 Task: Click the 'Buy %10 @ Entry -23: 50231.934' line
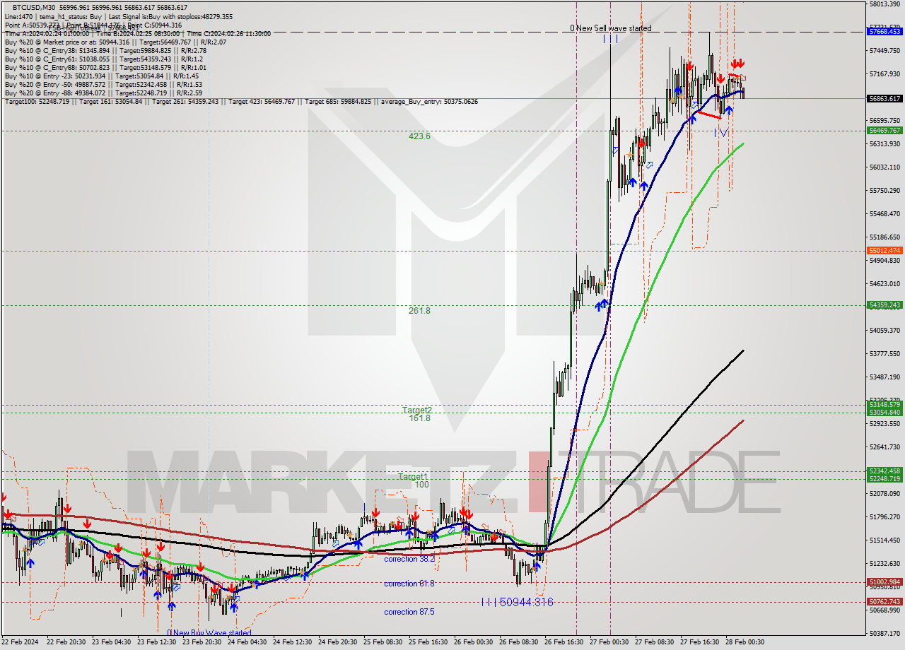(x=101, y=76)
